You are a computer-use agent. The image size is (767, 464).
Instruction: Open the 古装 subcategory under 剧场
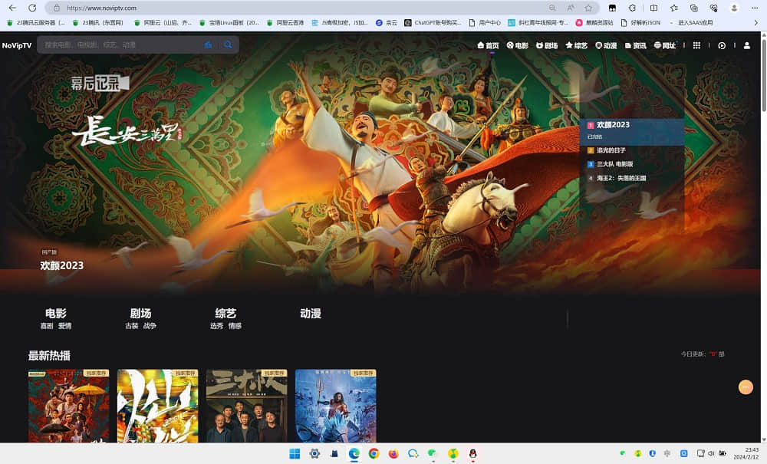132,326
